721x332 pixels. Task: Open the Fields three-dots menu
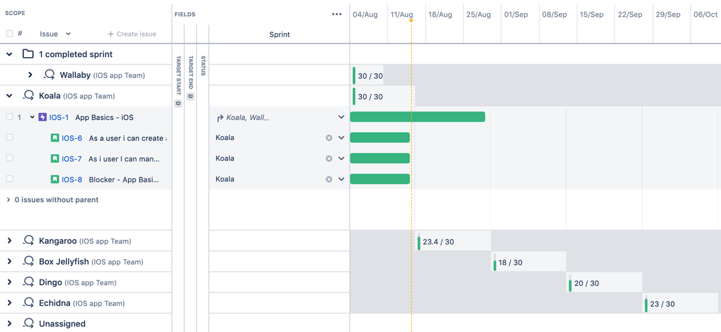click(336, 14)
